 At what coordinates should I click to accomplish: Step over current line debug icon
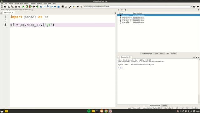(x=45, y=7)
